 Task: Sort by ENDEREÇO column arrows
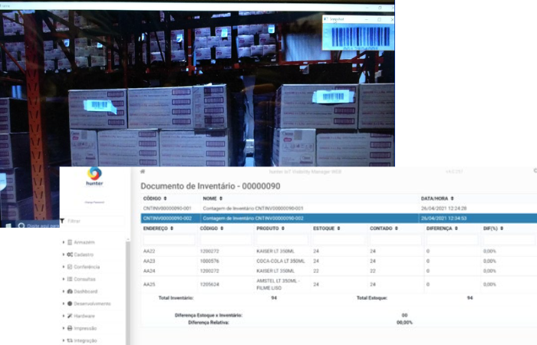172,228
